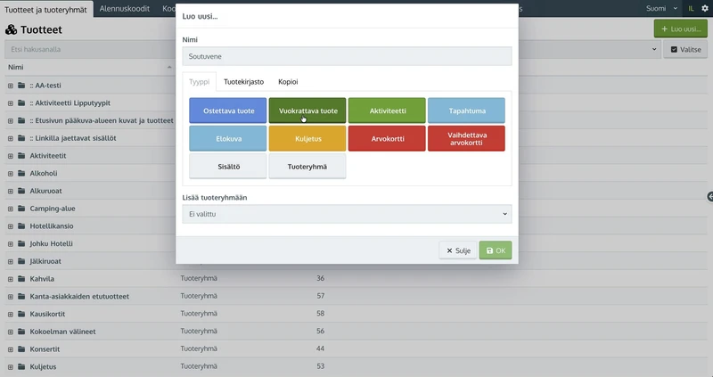Expand the Kuljetus folder row
This screenshot has width=713, height=377.
[x=11, y=367]
